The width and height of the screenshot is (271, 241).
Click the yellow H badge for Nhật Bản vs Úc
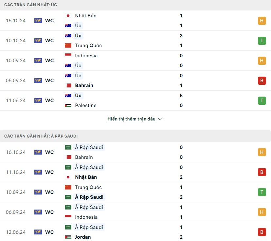tap(262, 21)
